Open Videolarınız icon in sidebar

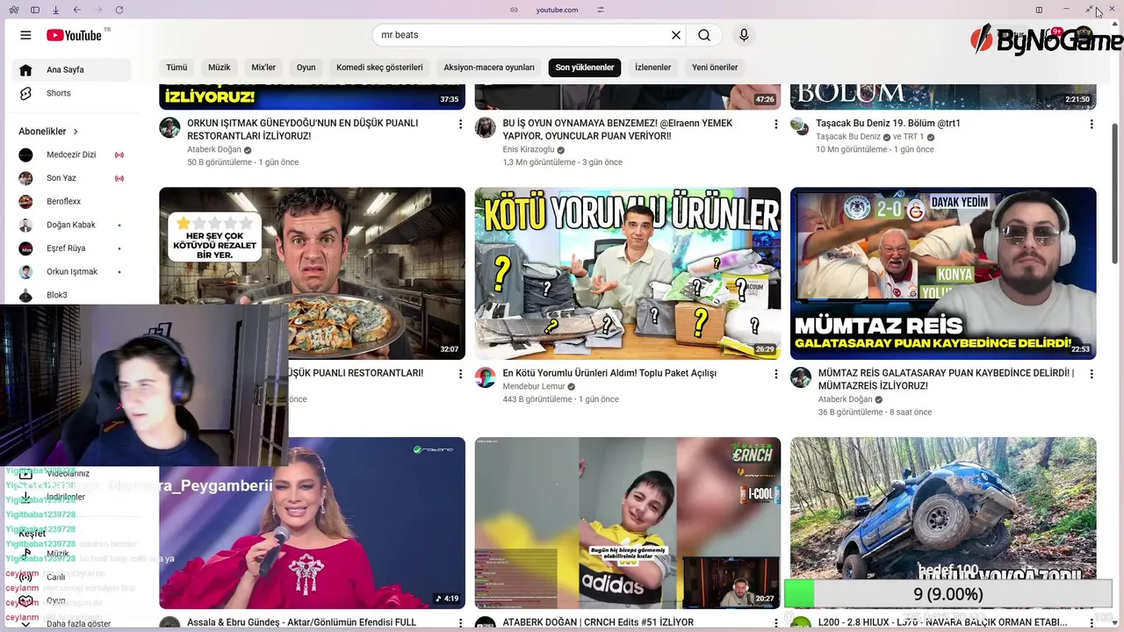point(25,474)
